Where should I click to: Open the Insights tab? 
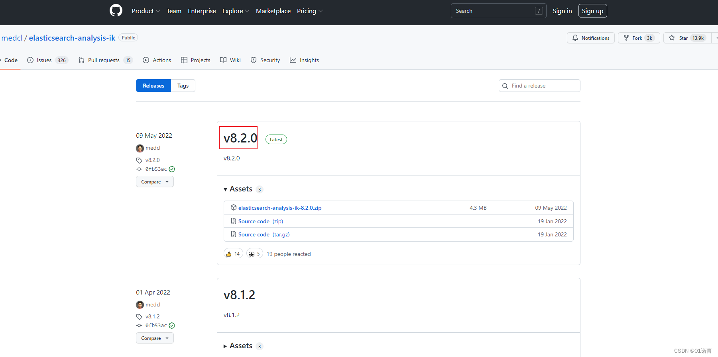coord(304,60)
